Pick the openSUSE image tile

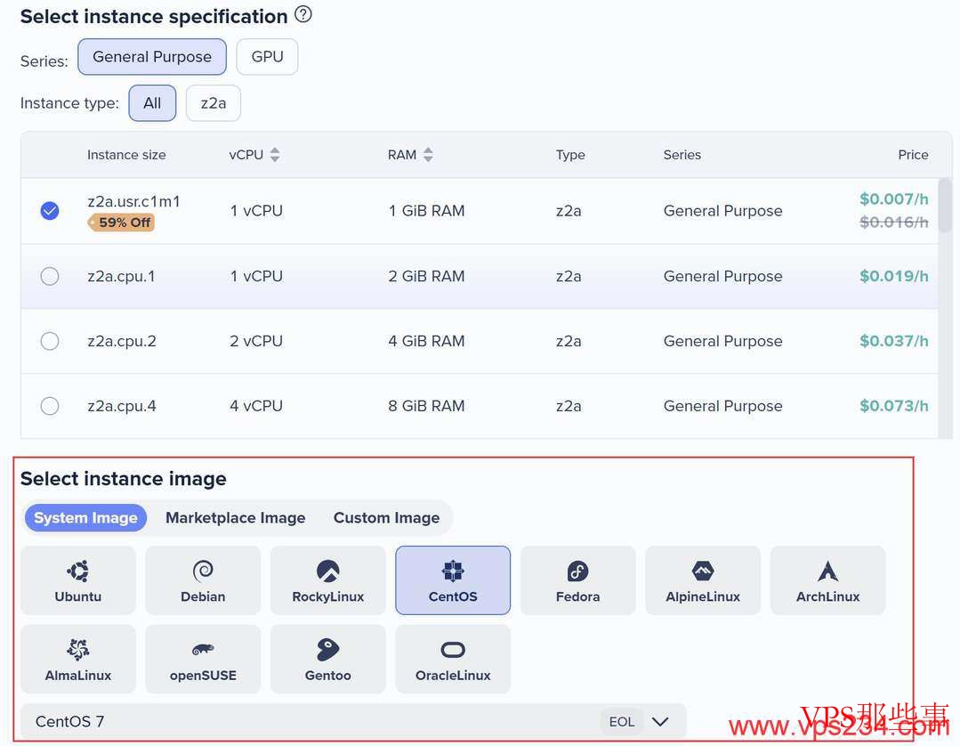click(203, 659)
